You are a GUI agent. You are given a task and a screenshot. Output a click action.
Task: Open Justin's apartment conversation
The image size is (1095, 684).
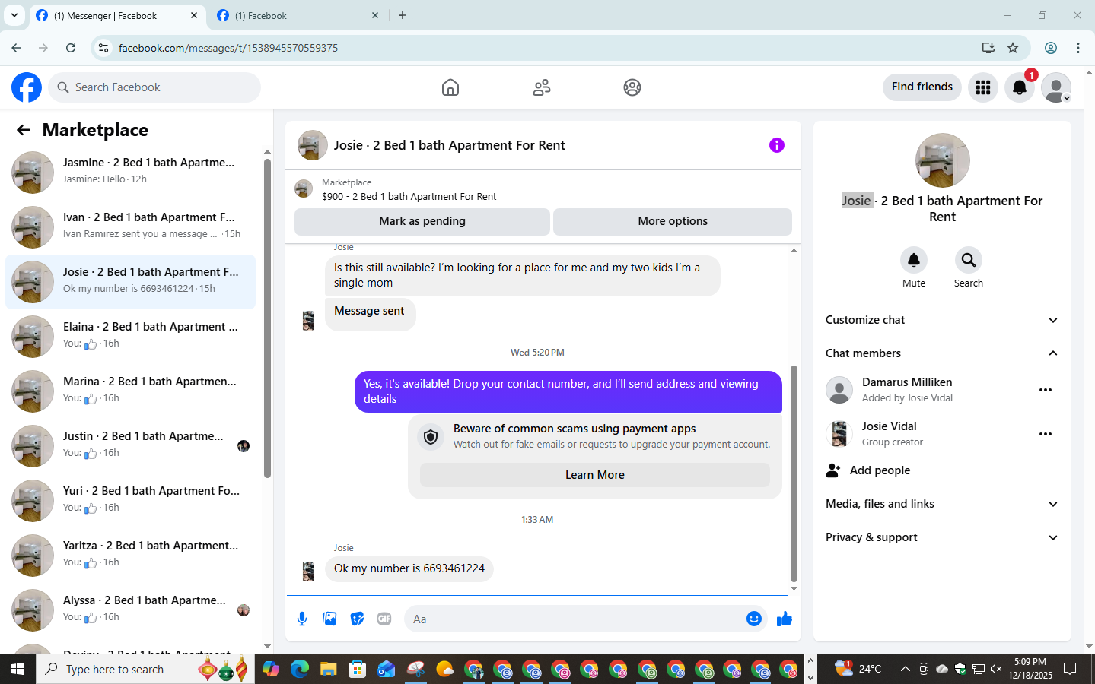pyautogui.click(x=131, y=445)
